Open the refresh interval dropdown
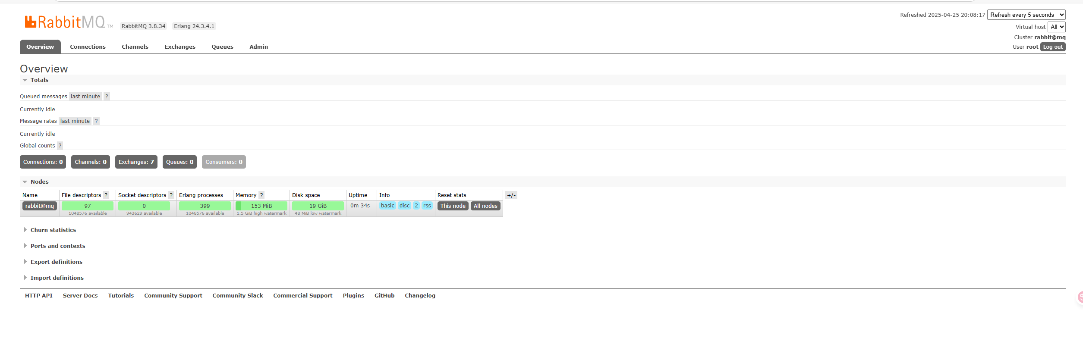1083x357 pixels. coord(1026,15)
